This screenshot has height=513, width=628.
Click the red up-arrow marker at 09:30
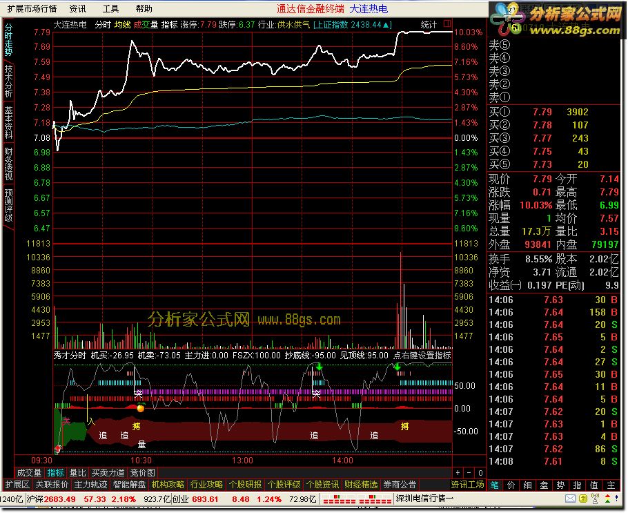pyautogui.click(x=58, y=448)
